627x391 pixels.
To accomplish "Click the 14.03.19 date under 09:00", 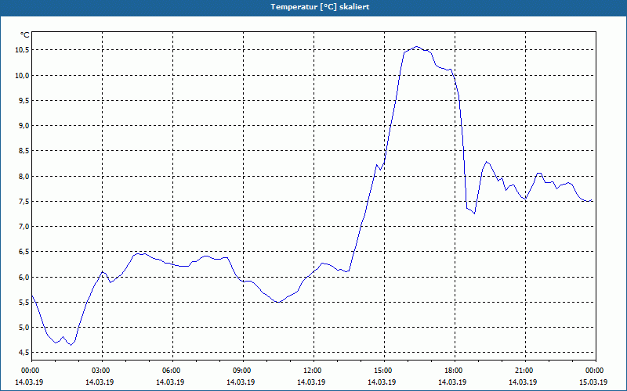I will click(241, 382).
